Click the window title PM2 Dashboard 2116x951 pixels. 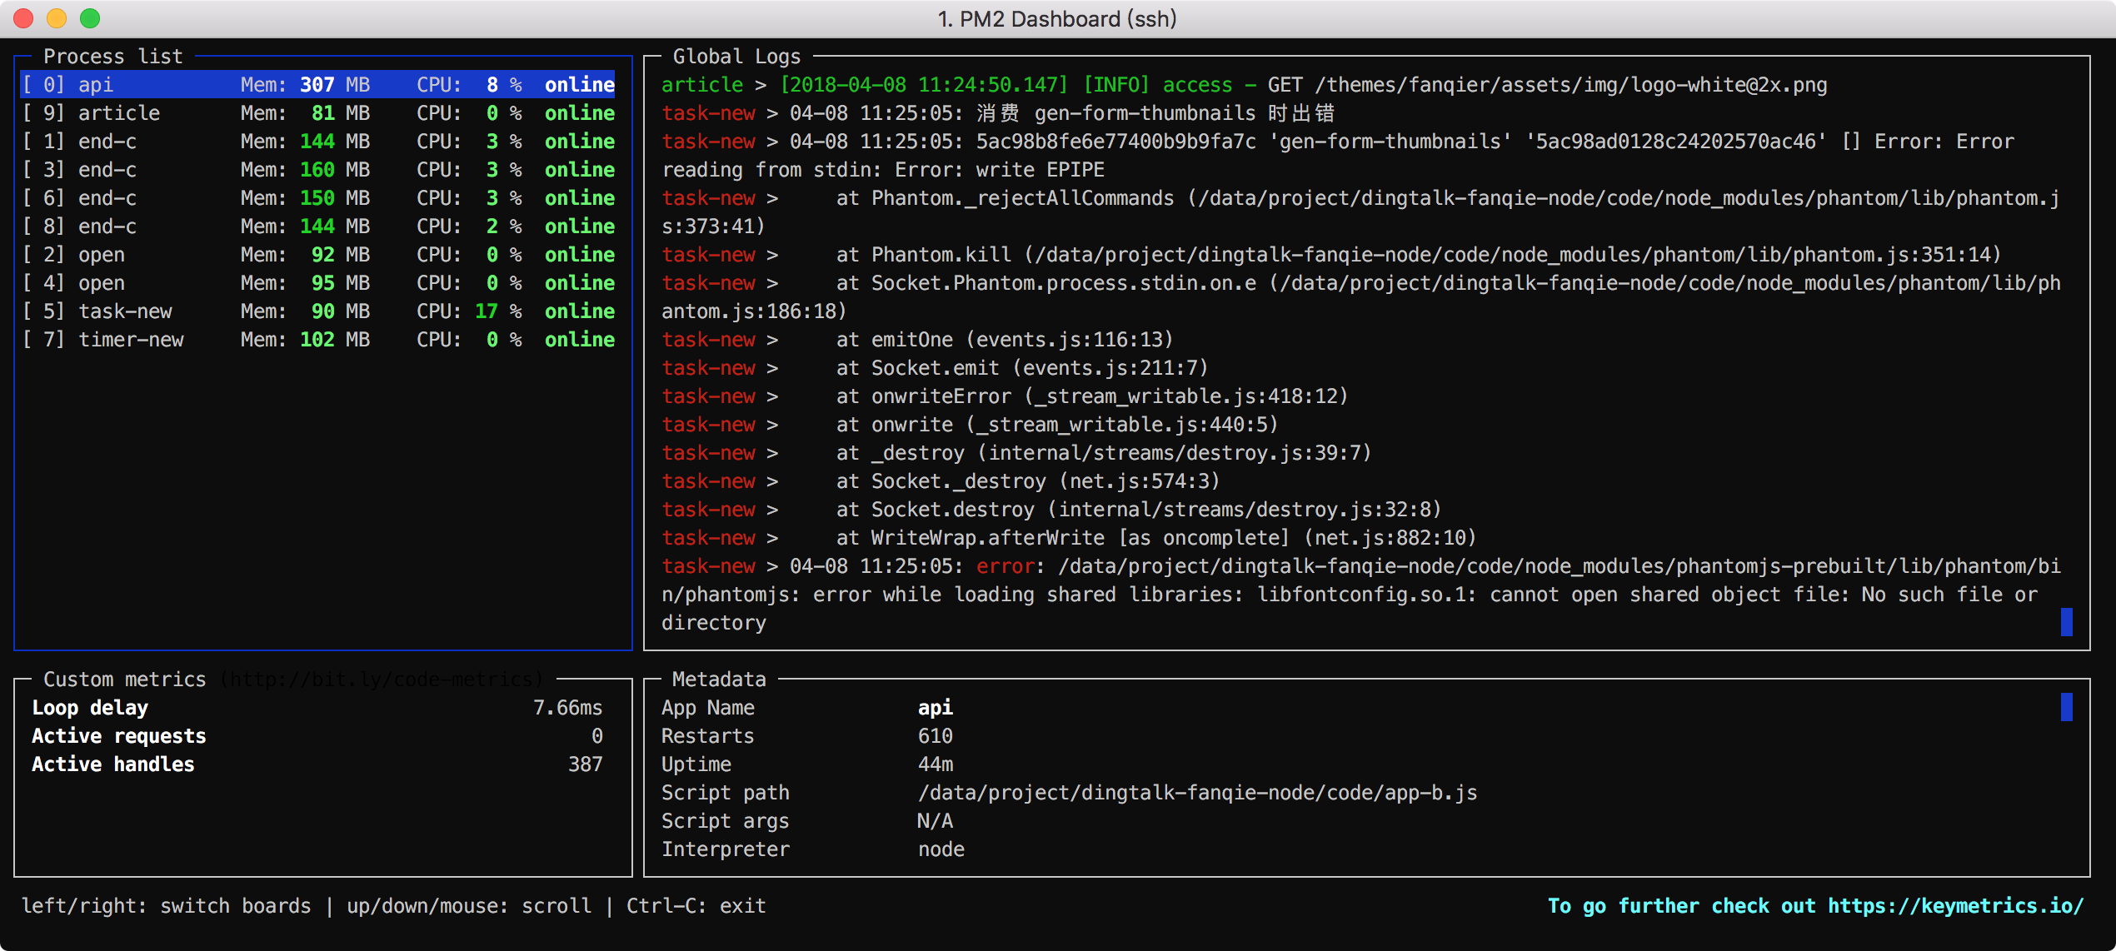click(x=1056, y=18)
